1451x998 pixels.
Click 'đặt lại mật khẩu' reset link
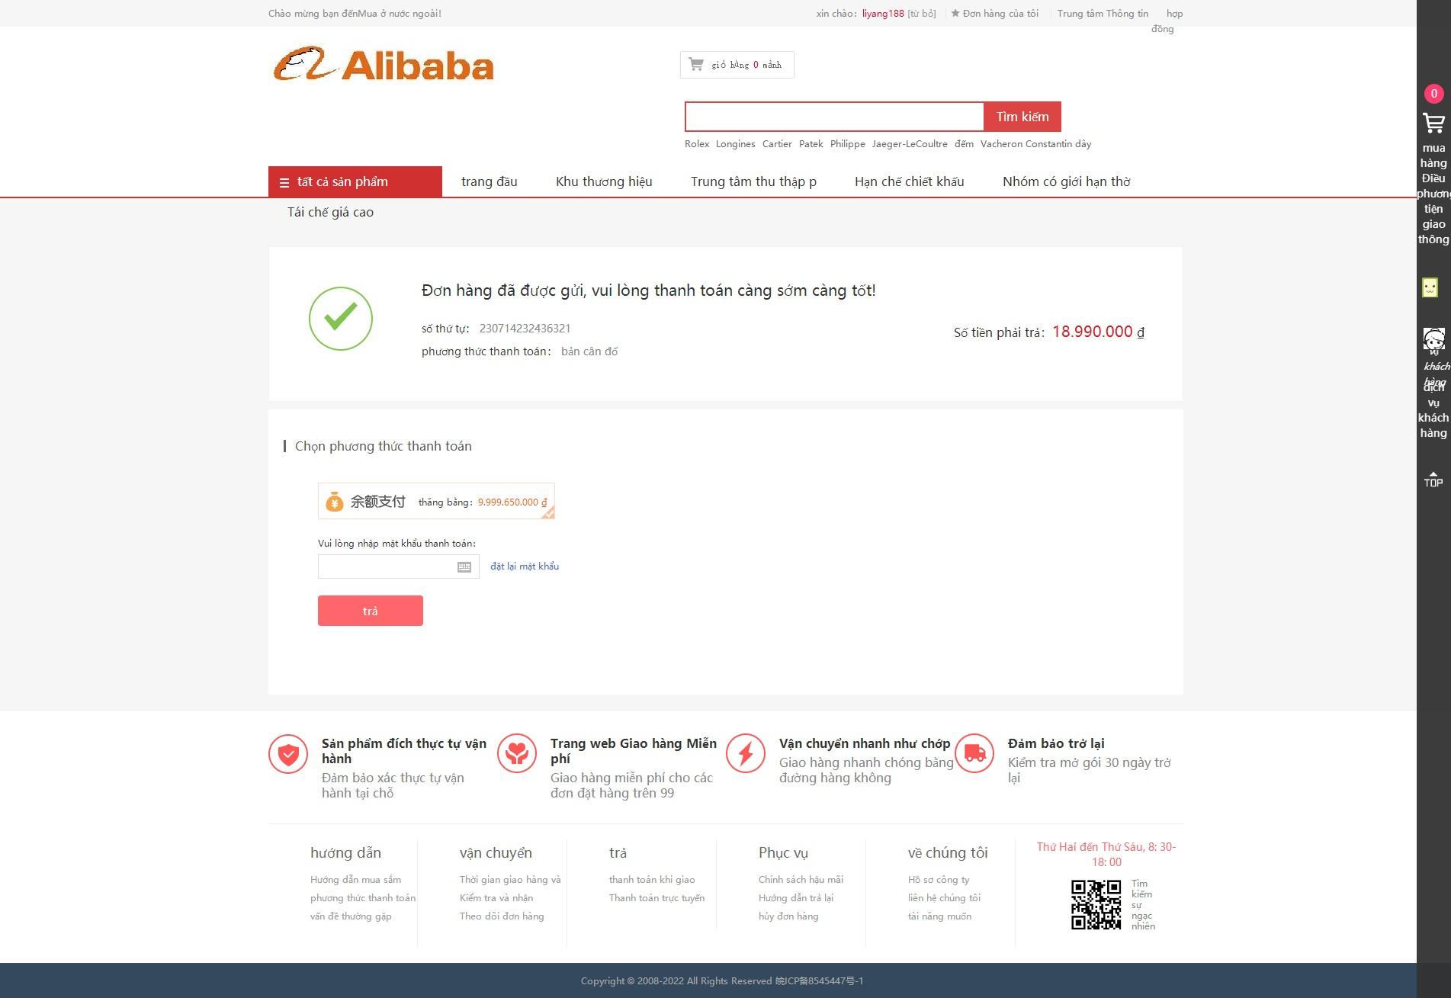pos(525,566)
